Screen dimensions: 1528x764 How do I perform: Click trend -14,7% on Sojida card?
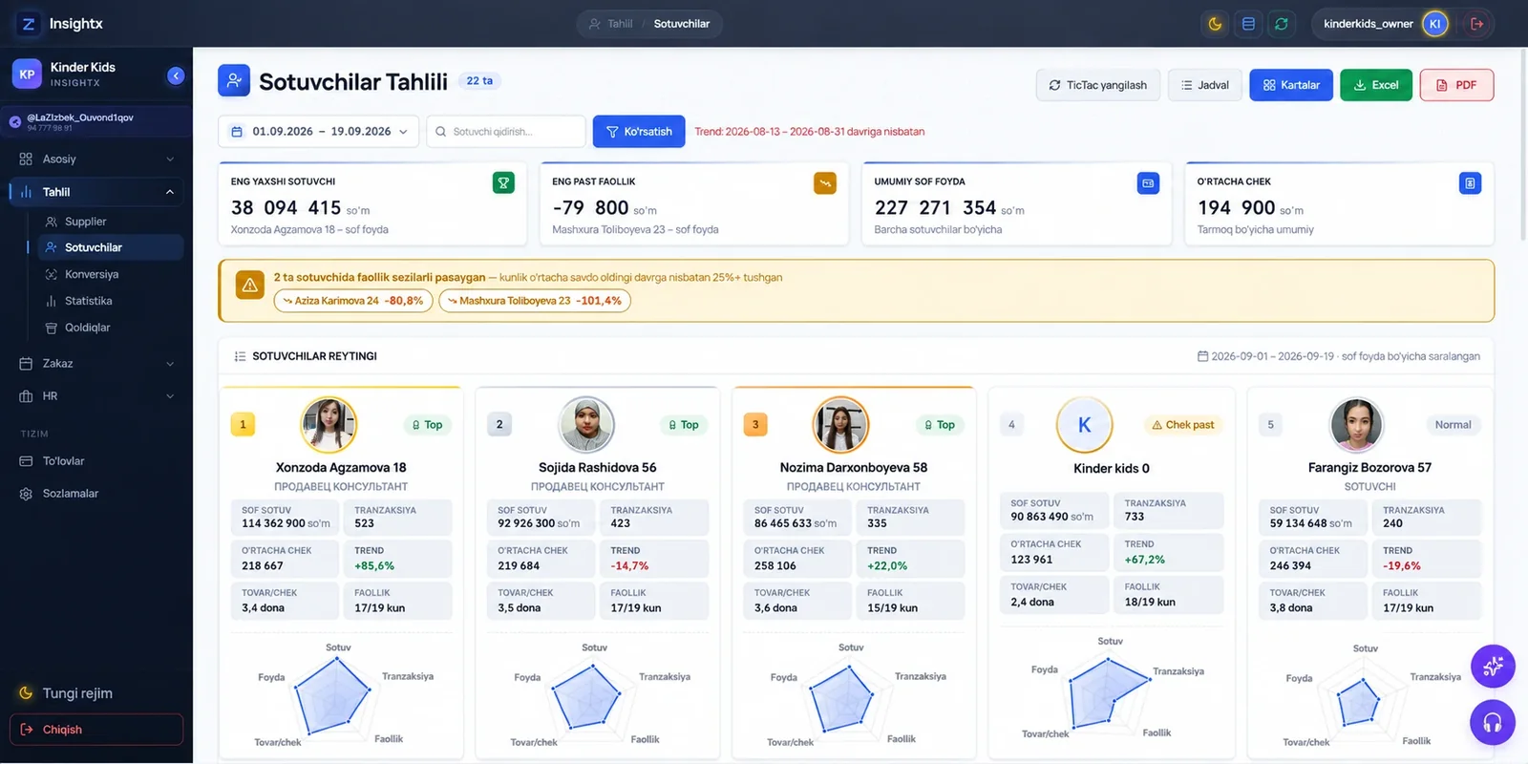point(629,566)
